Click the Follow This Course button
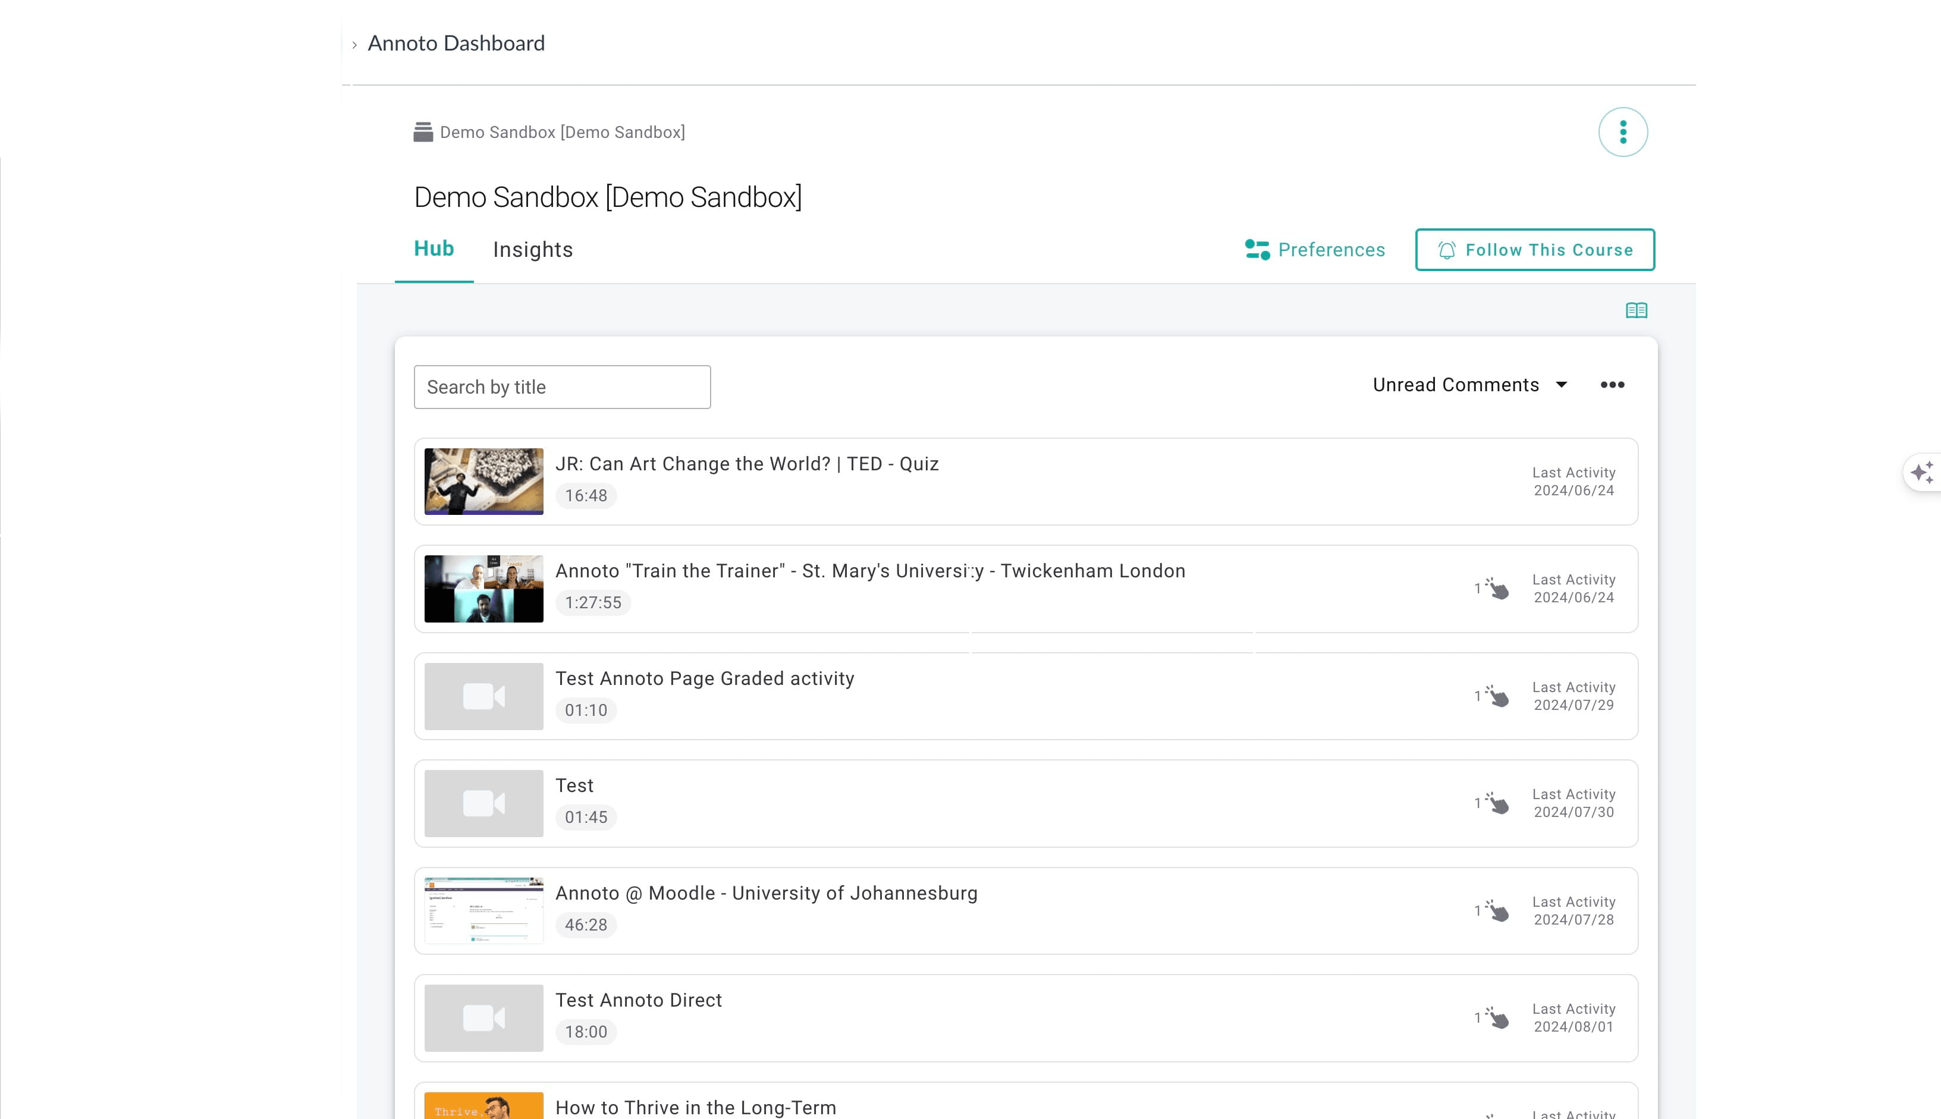The width and height of the screenshot is (1941, 1119). click(1534, 250)
